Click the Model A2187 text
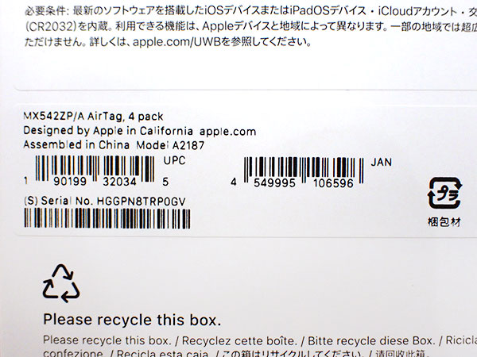This screenshot has height=357, width=477. (x=170, y=145)
